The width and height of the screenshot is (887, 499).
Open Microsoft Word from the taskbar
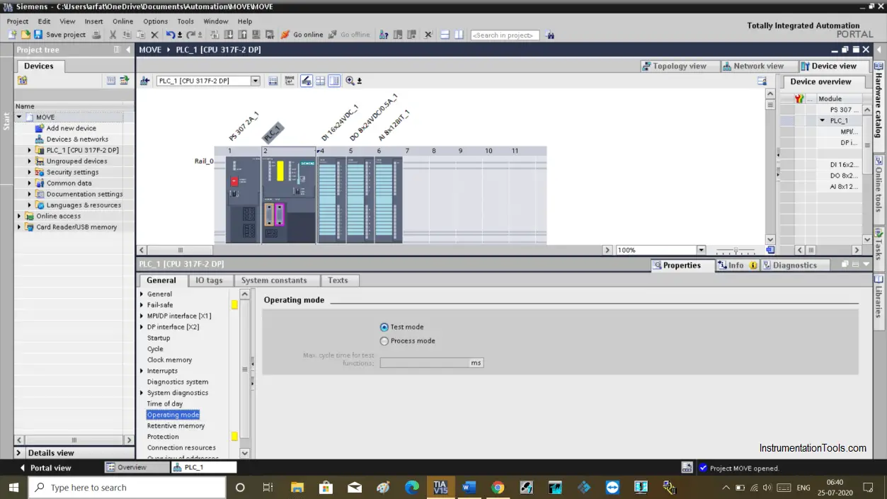(469, 487)
